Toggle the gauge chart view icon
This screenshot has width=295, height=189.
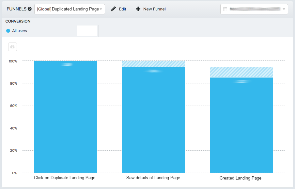13,47
